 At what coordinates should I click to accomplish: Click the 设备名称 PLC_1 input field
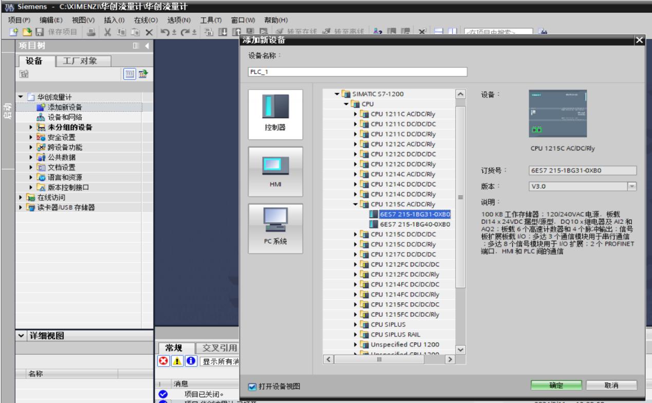pyautogui.click(x=357, y=72)
